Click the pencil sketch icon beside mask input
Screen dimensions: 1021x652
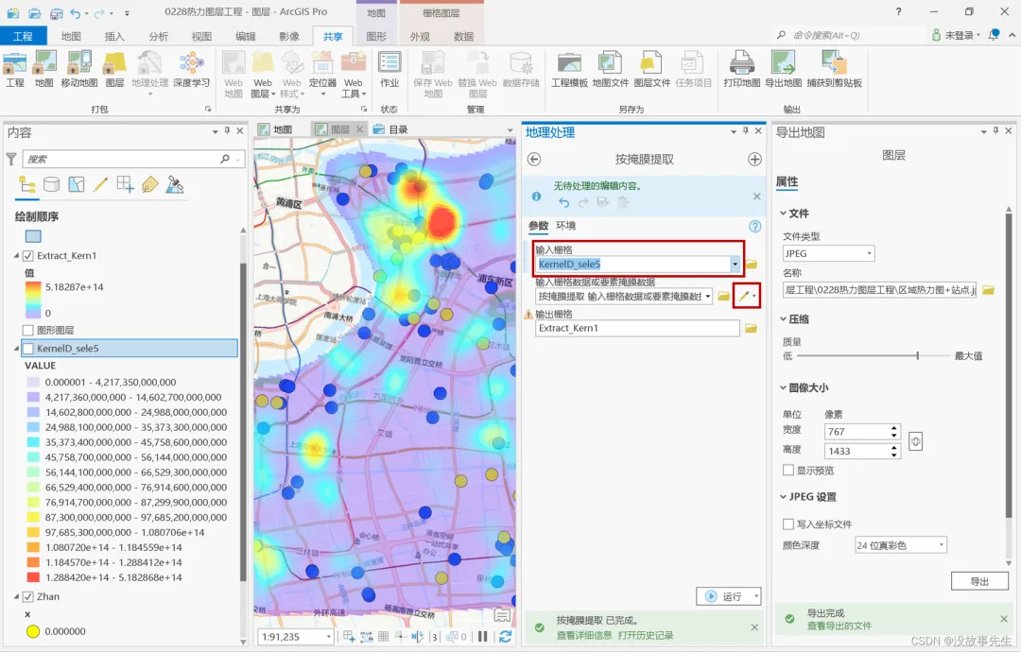[x=744, y=296]
